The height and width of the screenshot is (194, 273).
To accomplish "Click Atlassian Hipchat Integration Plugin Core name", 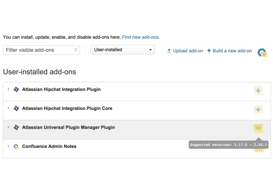I will click(67, 108).
